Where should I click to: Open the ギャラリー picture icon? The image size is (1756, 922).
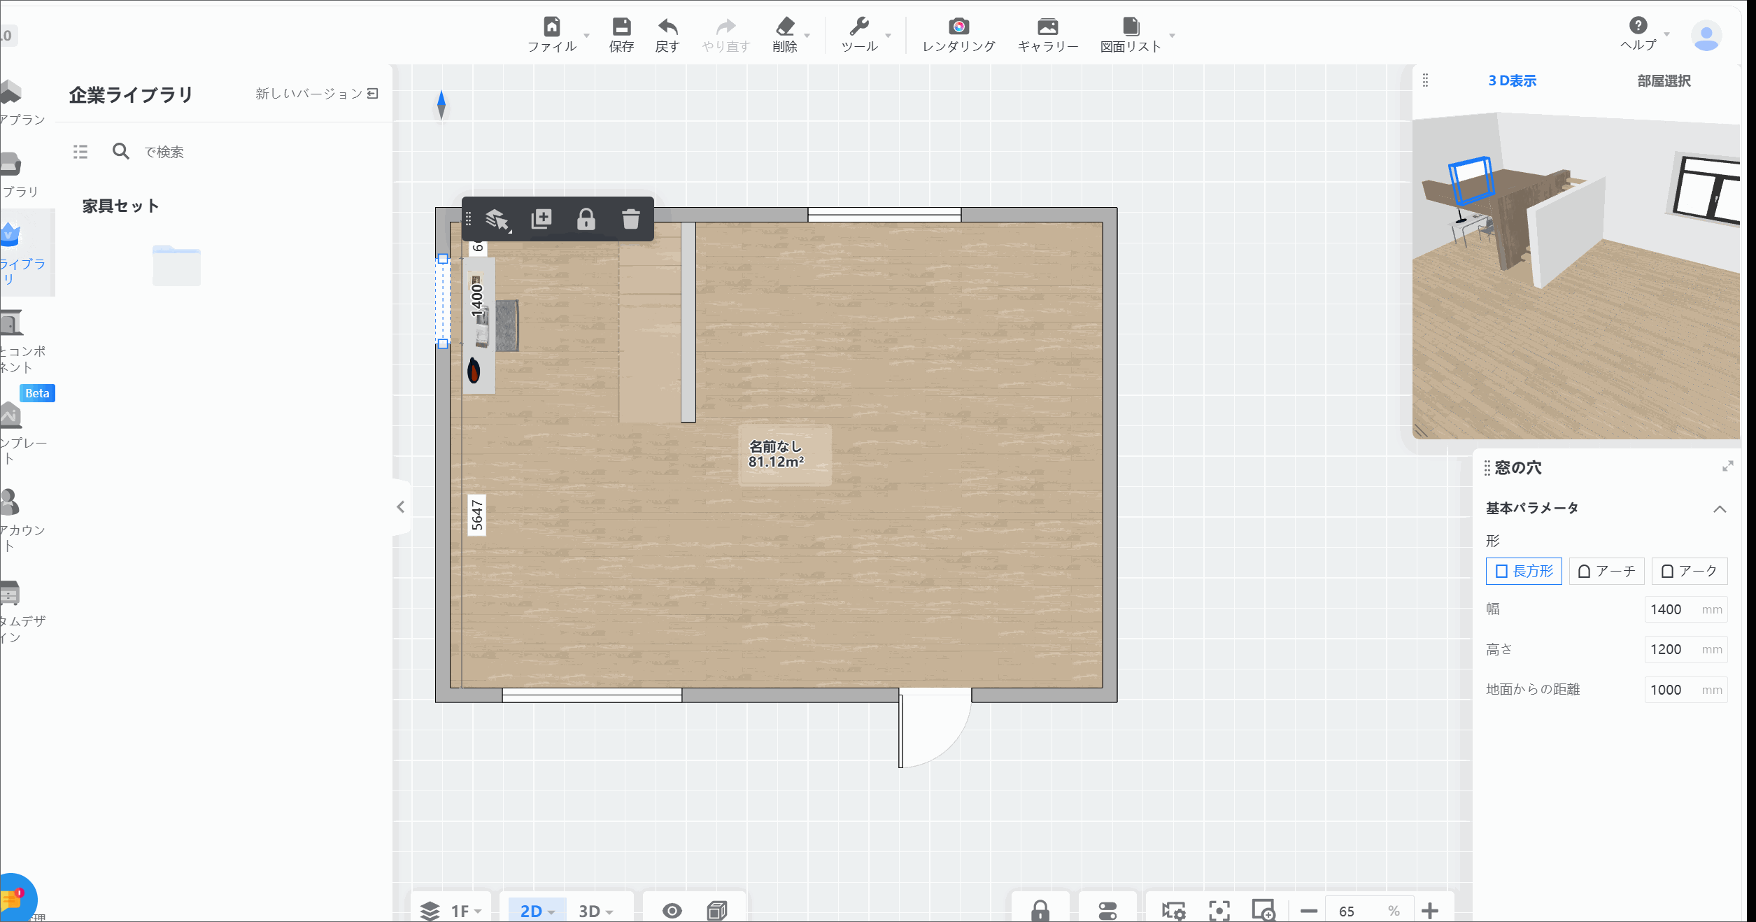click(x=1047, y=27)
